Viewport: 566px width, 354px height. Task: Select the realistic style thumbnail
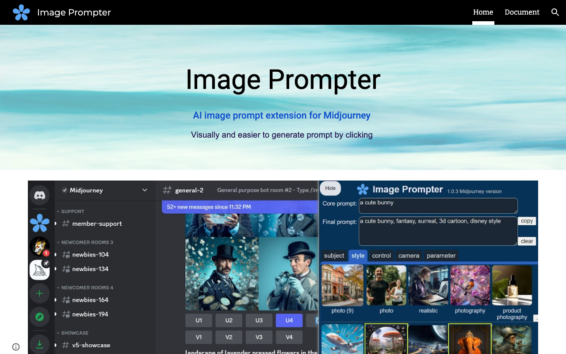[428, 285]
